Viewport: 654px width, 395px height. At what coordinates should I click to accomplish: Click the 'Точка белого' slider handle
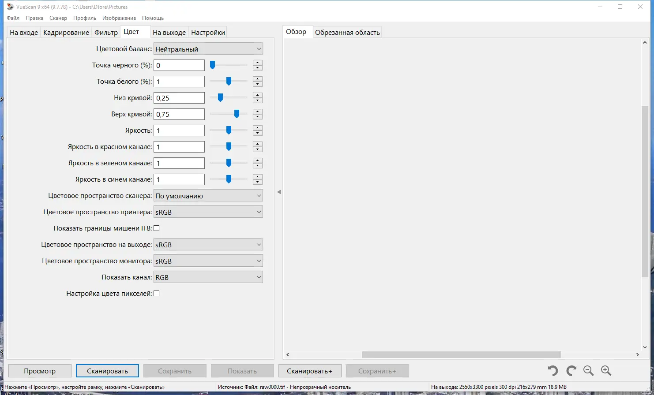click(x=229, y=82)
